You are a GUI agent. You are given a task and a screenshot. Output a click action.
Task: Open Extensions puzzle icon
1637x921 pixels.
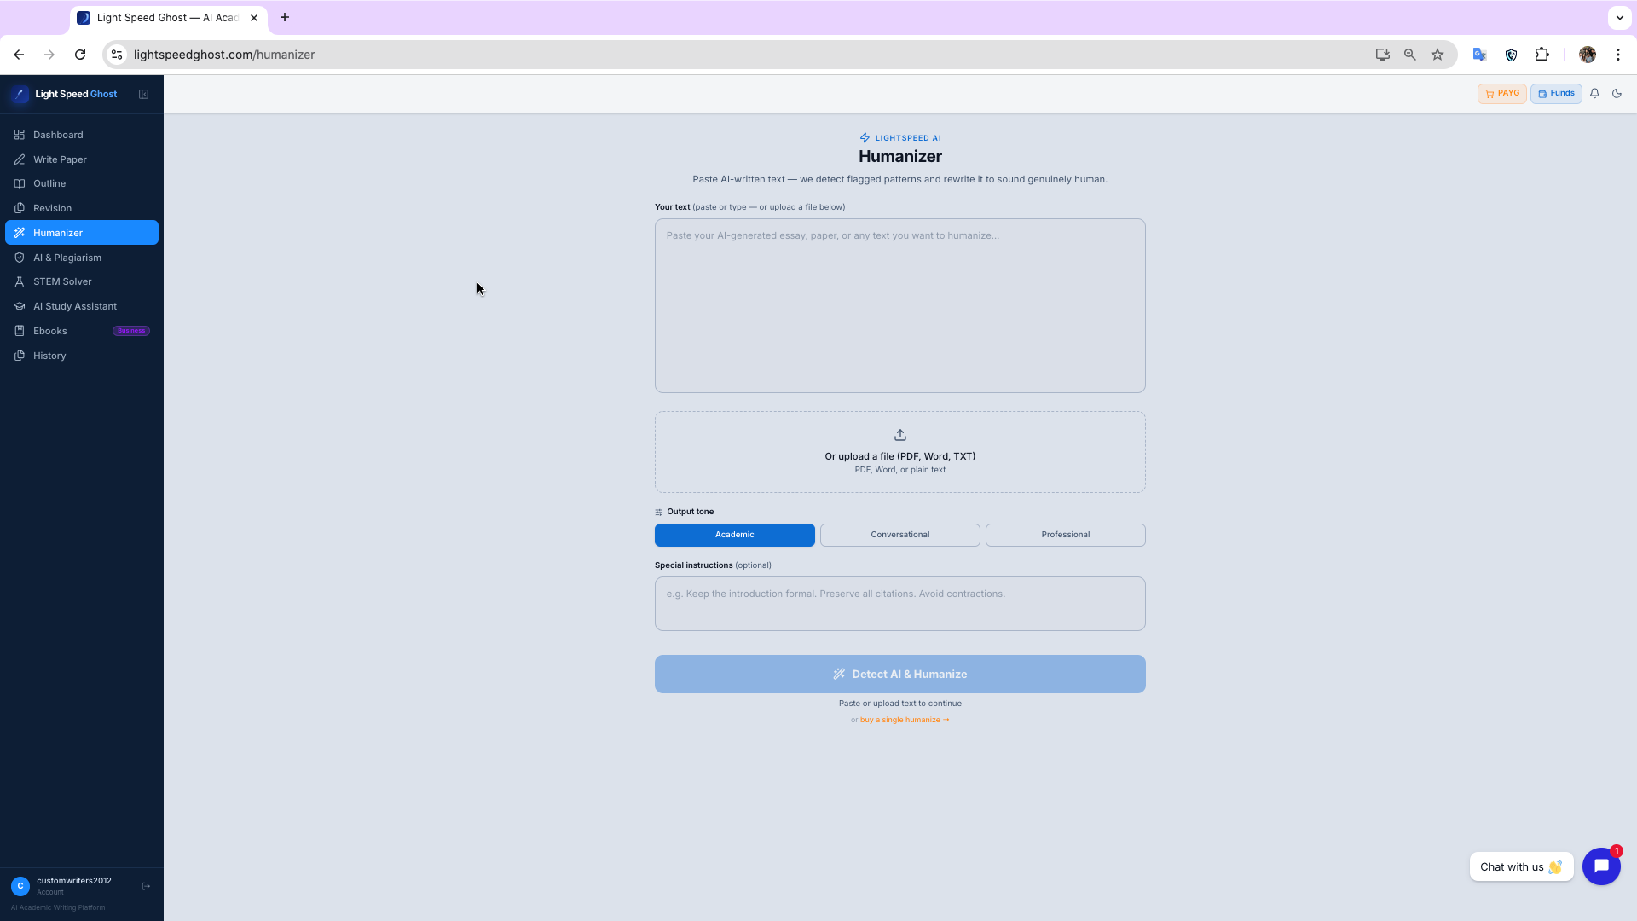click(1542, 55)
